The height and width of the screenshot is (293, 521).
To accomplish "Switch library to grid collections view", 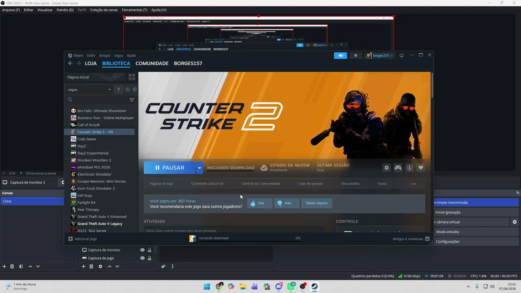I will click(131, 77).
